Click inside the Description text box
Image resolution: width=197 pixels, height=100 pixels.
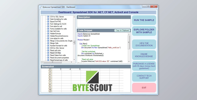tap(104, 23)
